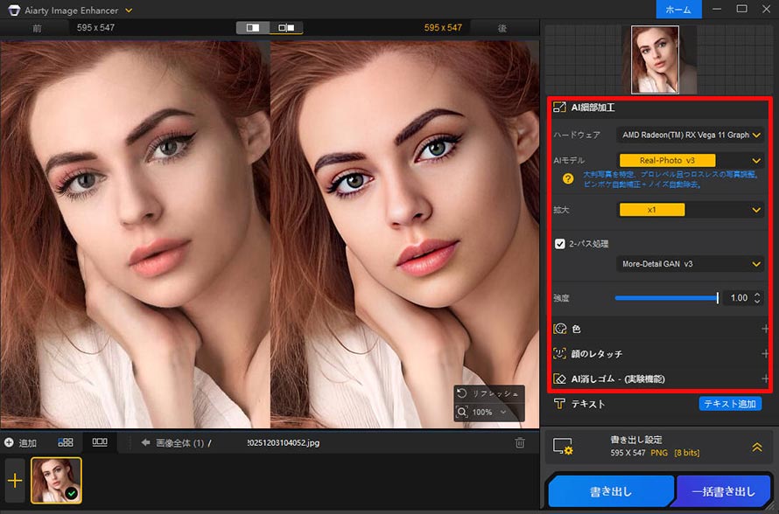Click the trash can icon to delete image

point(520,443)
